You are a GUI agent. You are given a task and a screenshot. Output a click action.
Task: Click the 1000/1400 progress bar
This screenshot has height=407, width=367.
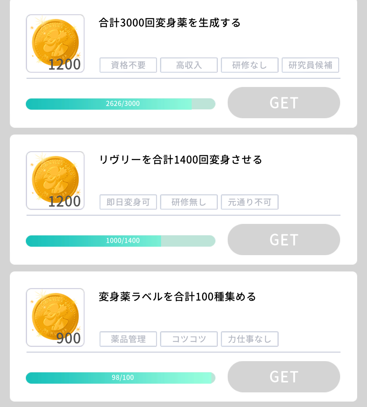pos(121,241)
